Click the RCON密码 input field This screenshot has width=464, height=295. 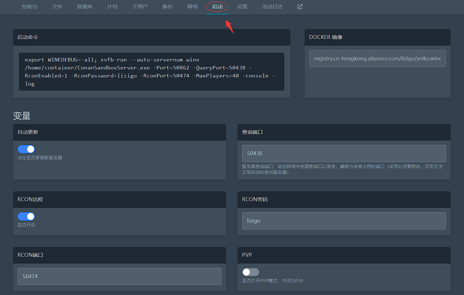coord(344,221)
